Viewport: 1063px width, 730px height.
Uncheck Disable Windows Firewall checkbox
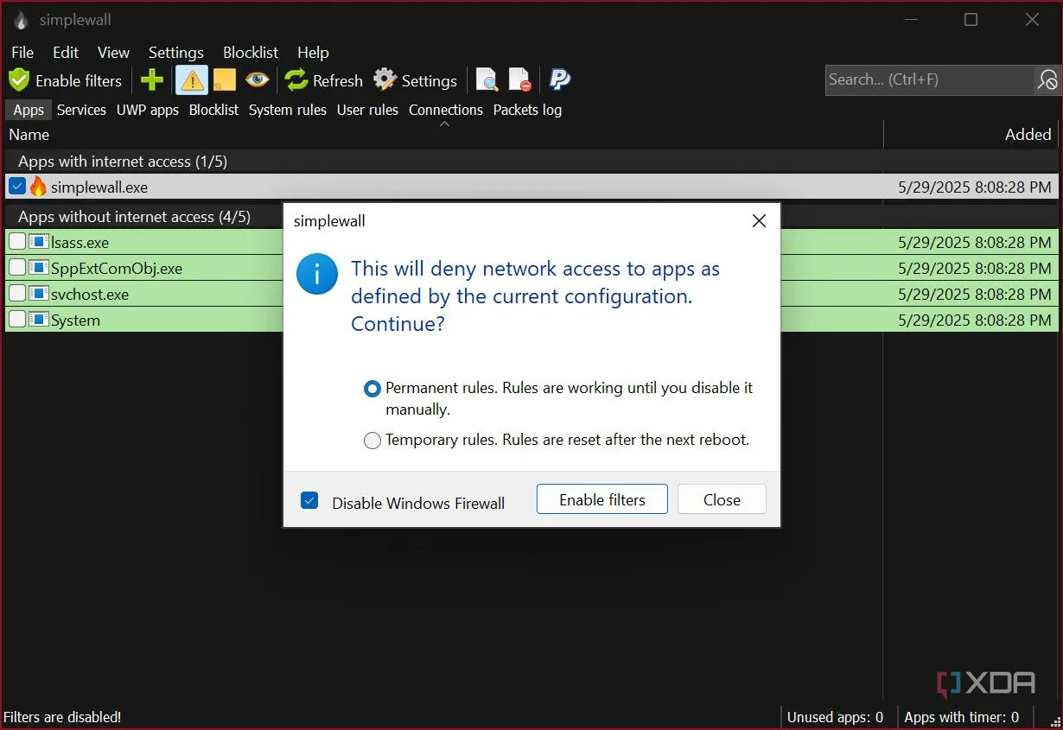click(309, 500)
